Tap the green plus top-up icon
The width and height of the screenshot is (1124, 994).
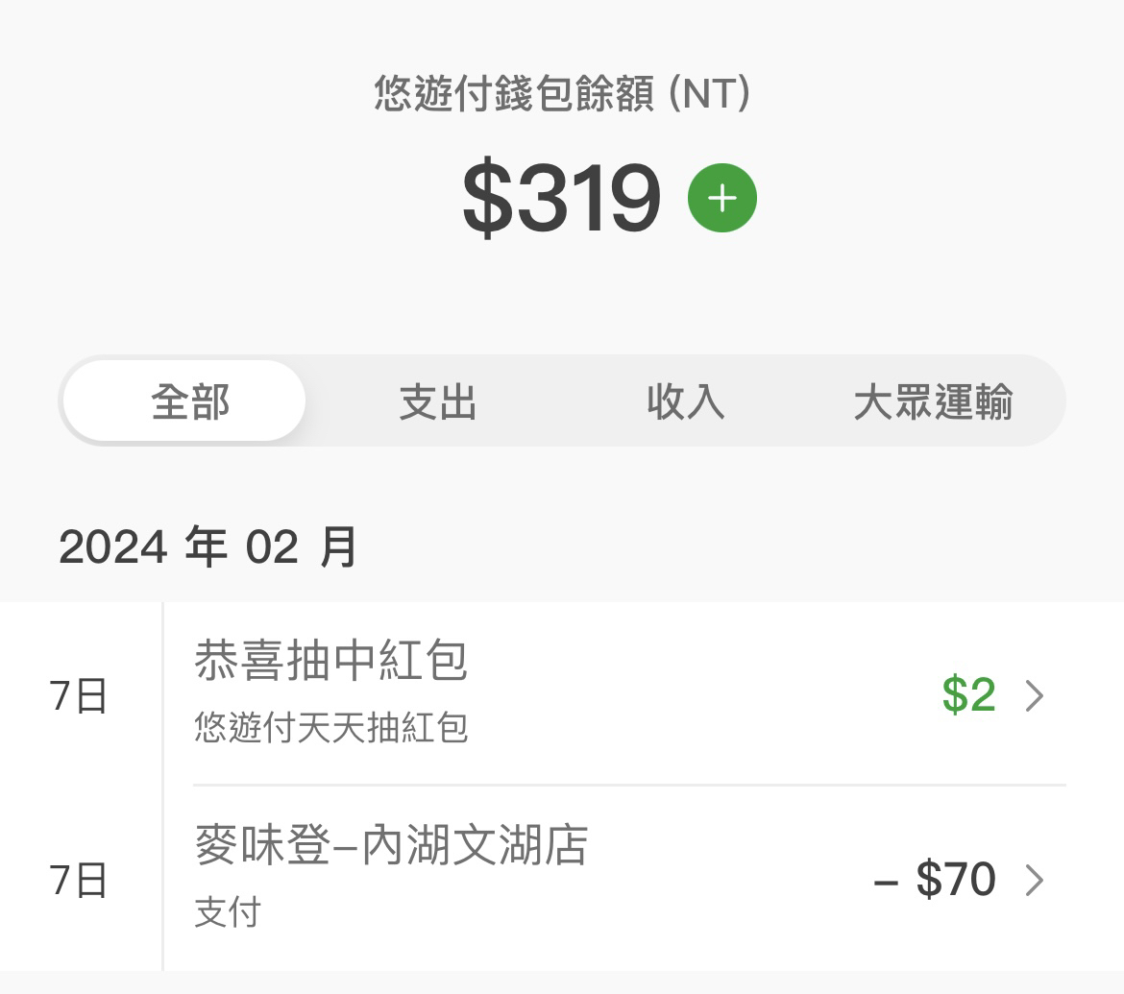(722, 198)
